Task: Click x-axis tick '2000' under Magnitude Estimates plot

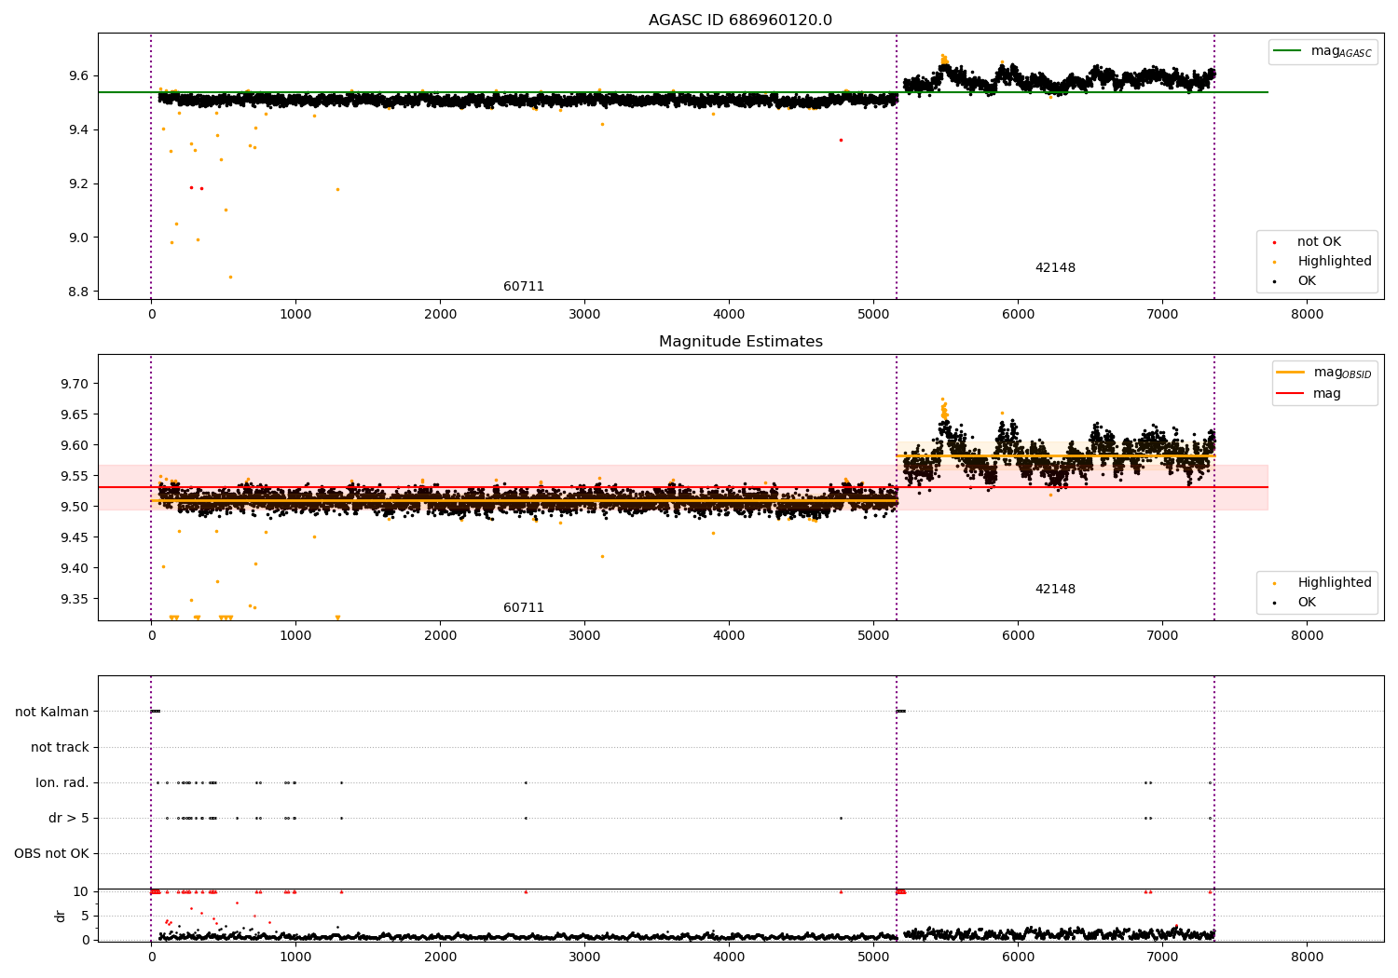Action: 440,636
